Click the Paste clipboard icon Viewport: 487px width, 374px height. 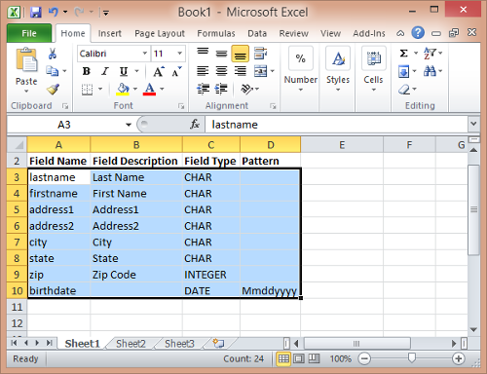coord(26,59)
